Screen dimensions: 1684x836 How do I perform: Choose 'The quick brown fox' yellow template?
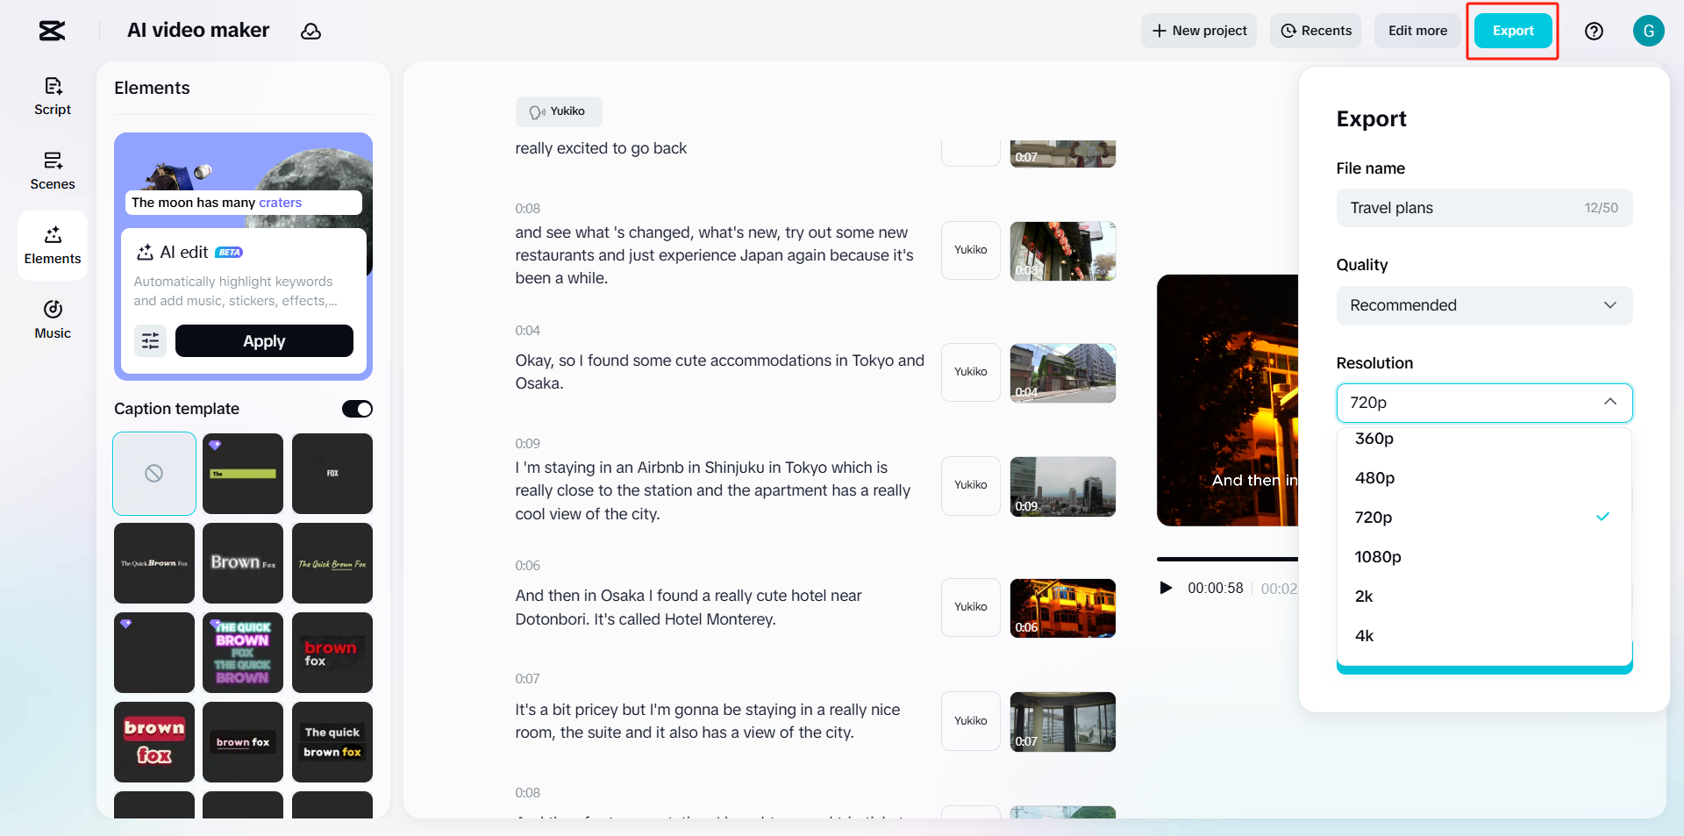(332, 742)
